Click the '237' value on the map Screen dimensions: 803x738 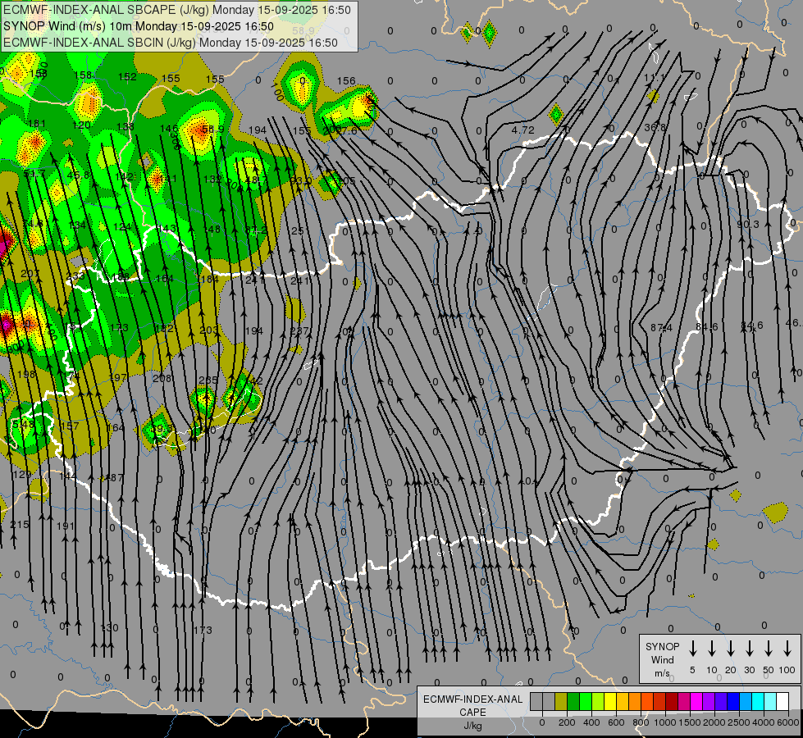coord(299,330)
